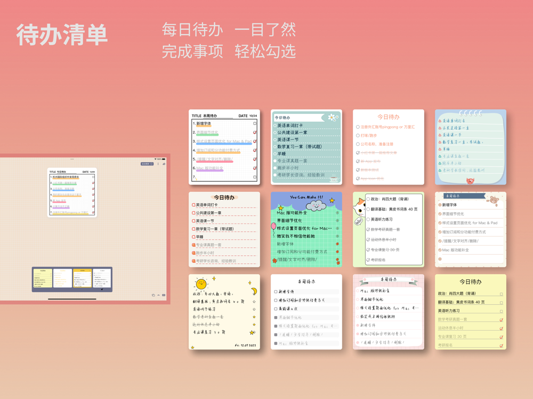Click the 今日待办 title field on iPad note

(x=61, y=172)
